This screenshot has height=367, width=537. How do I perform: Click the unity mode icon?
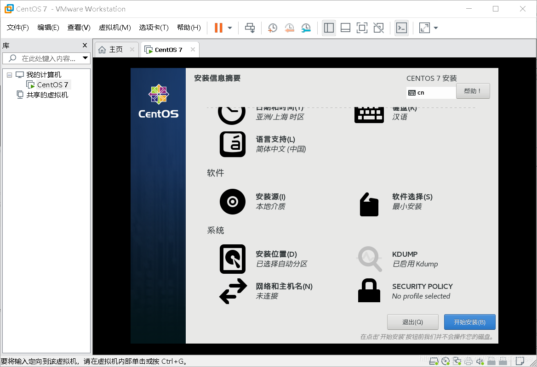378,28
